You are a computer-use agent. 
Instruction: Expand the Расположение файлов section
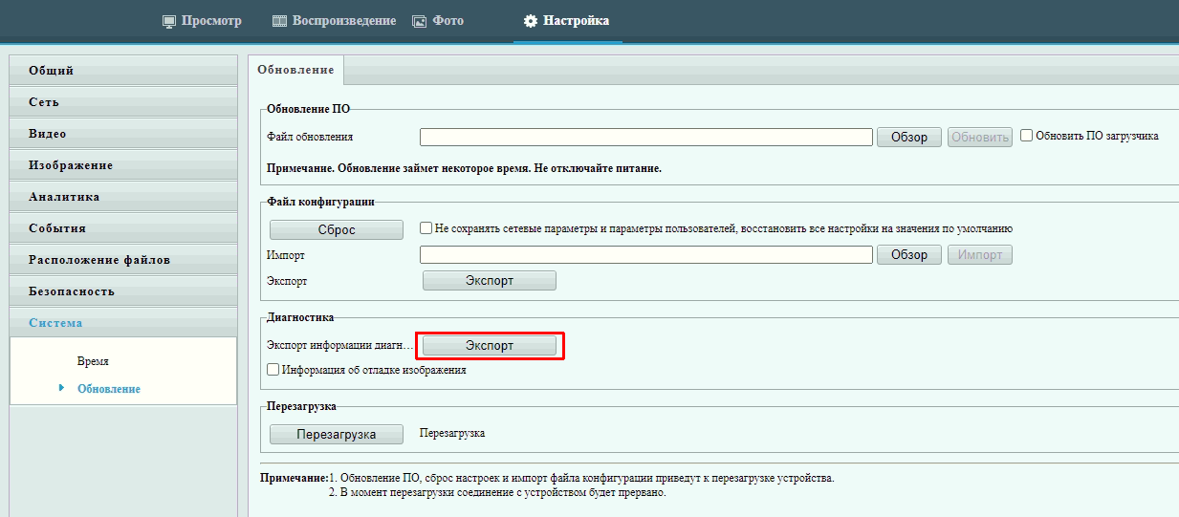tap(123, 260)
